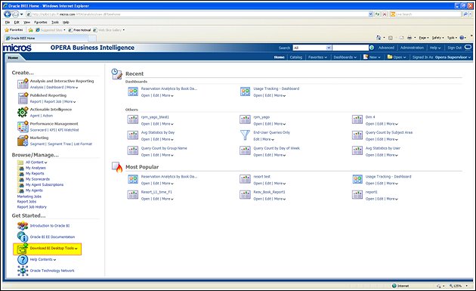Click the search text input field
476x291 pixels.
point(351,48)
